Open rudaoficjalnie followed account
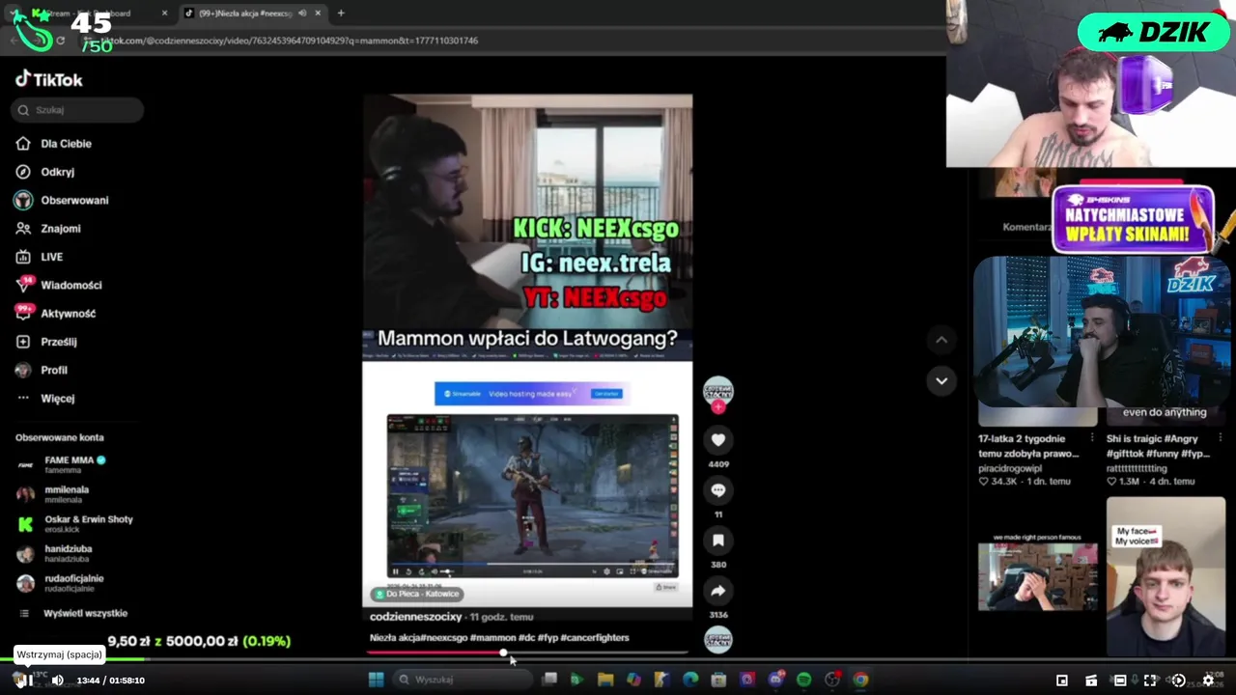1236x695 pixels. (61, 583)
